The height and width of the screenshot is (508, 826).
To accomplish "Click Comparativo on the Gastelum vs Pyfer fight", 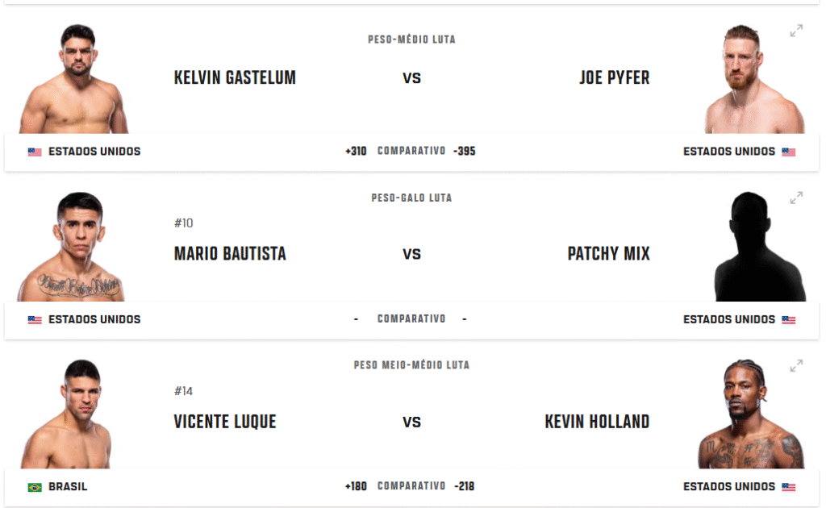I will pyautogui.click(x=411, y=151).
